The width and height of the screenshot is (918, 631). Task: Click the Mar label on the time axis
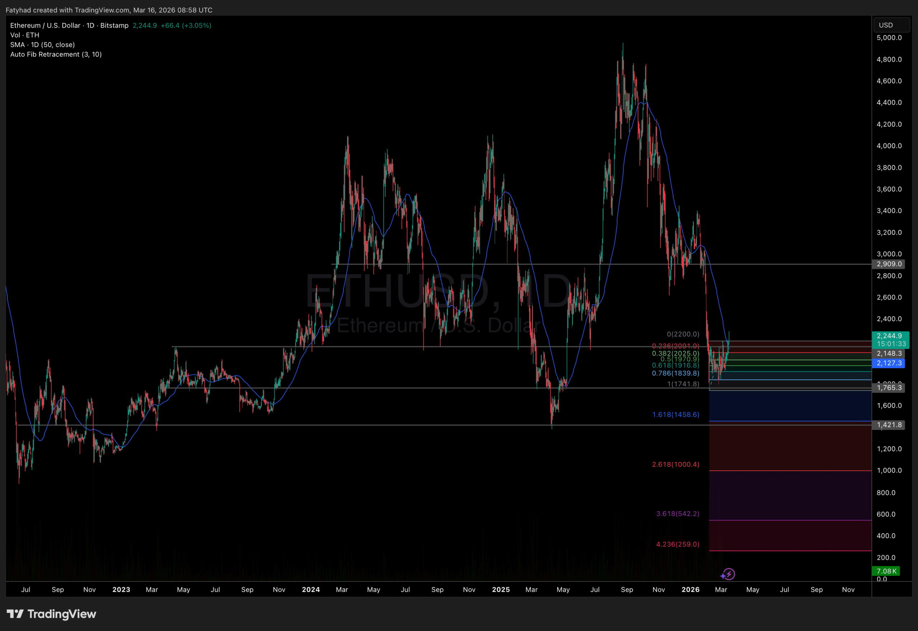(x=721, y=589)
